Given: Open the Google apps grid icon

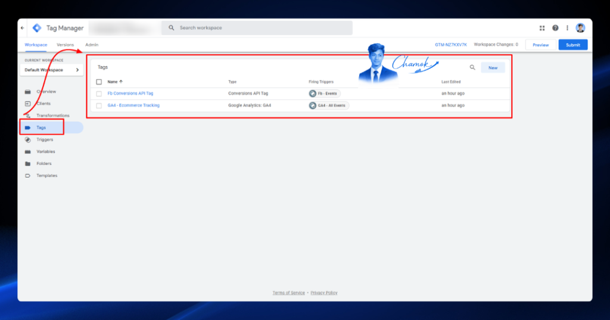Looking at the screenshot, I should point(542,28).
